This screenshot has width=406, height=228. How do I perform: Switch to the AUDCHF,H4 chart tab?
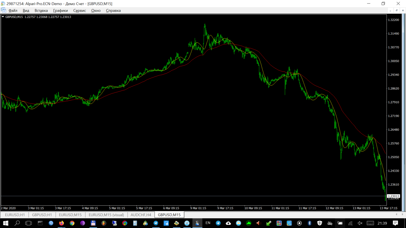[x=141, y=215]
